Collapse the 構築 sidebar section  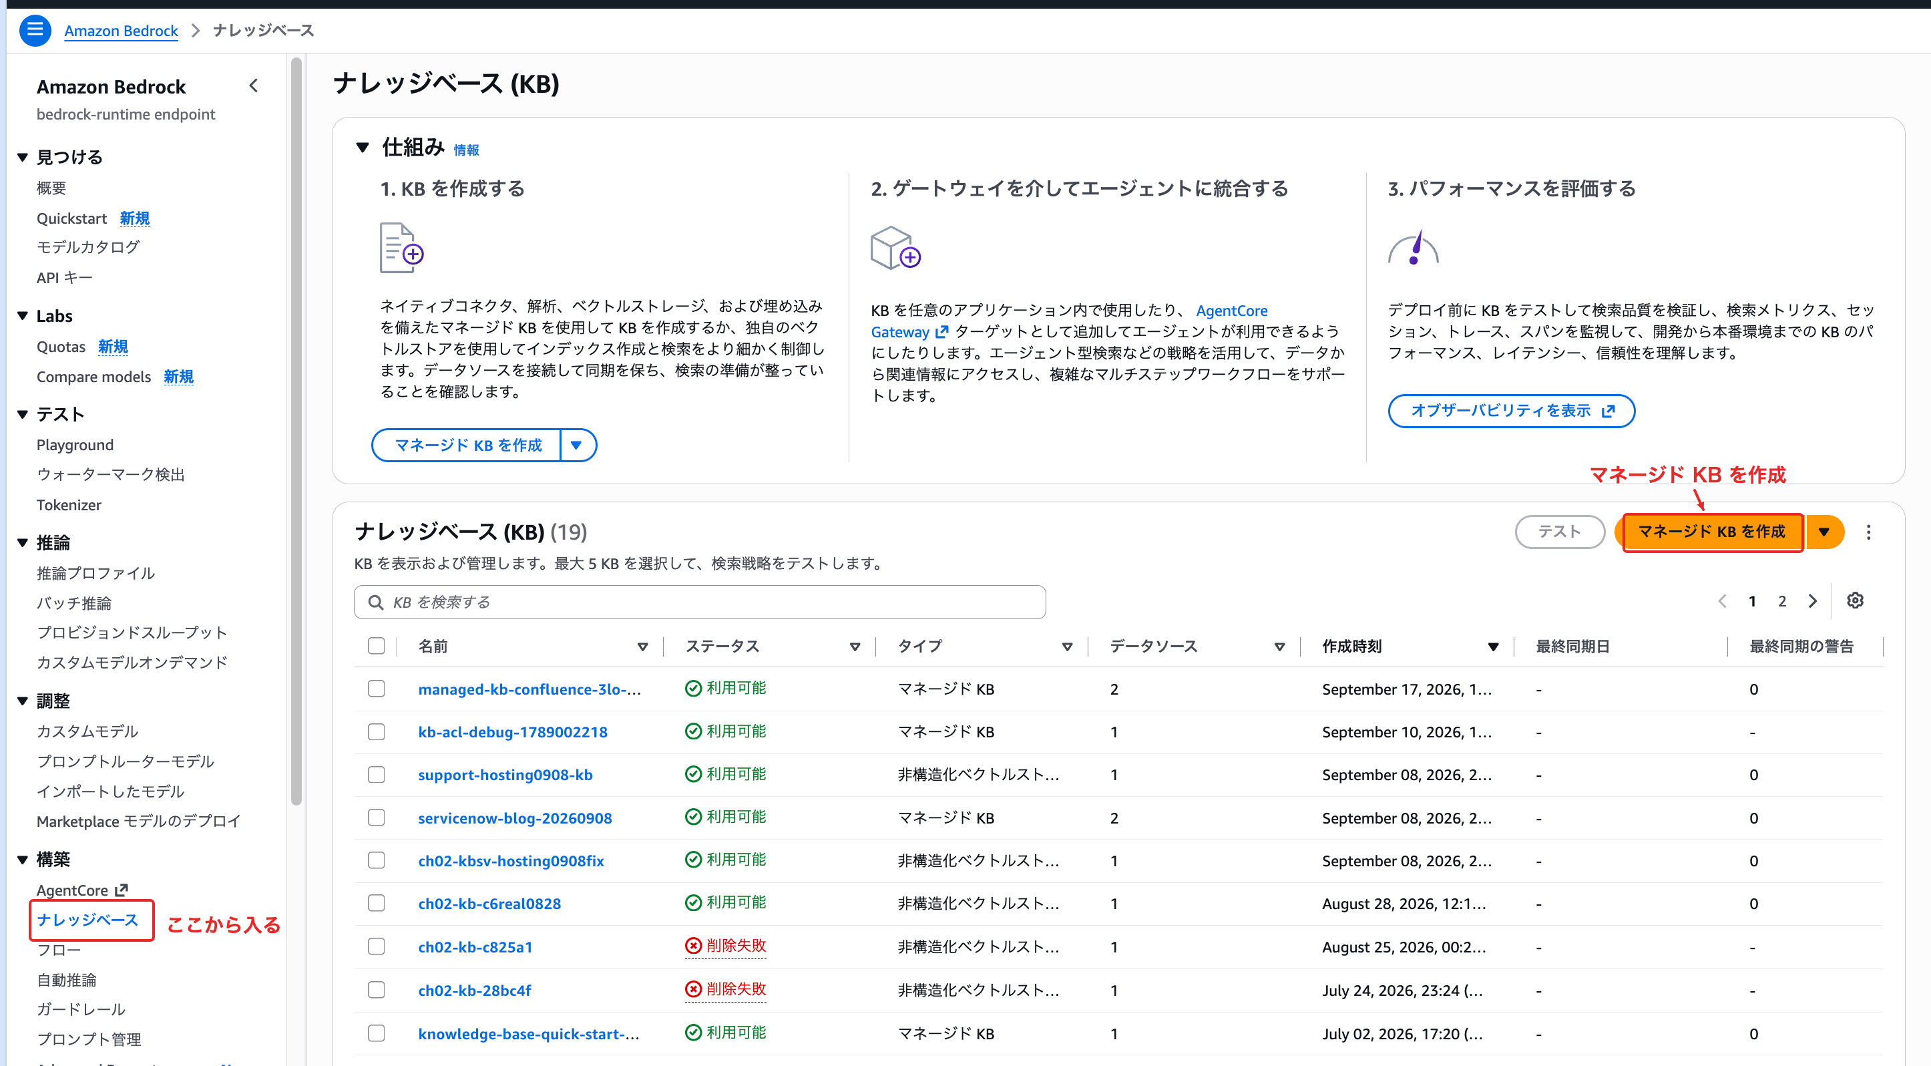click(x=23, y=859)
